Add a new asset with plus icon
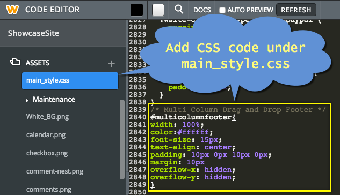 pos(111,64)
